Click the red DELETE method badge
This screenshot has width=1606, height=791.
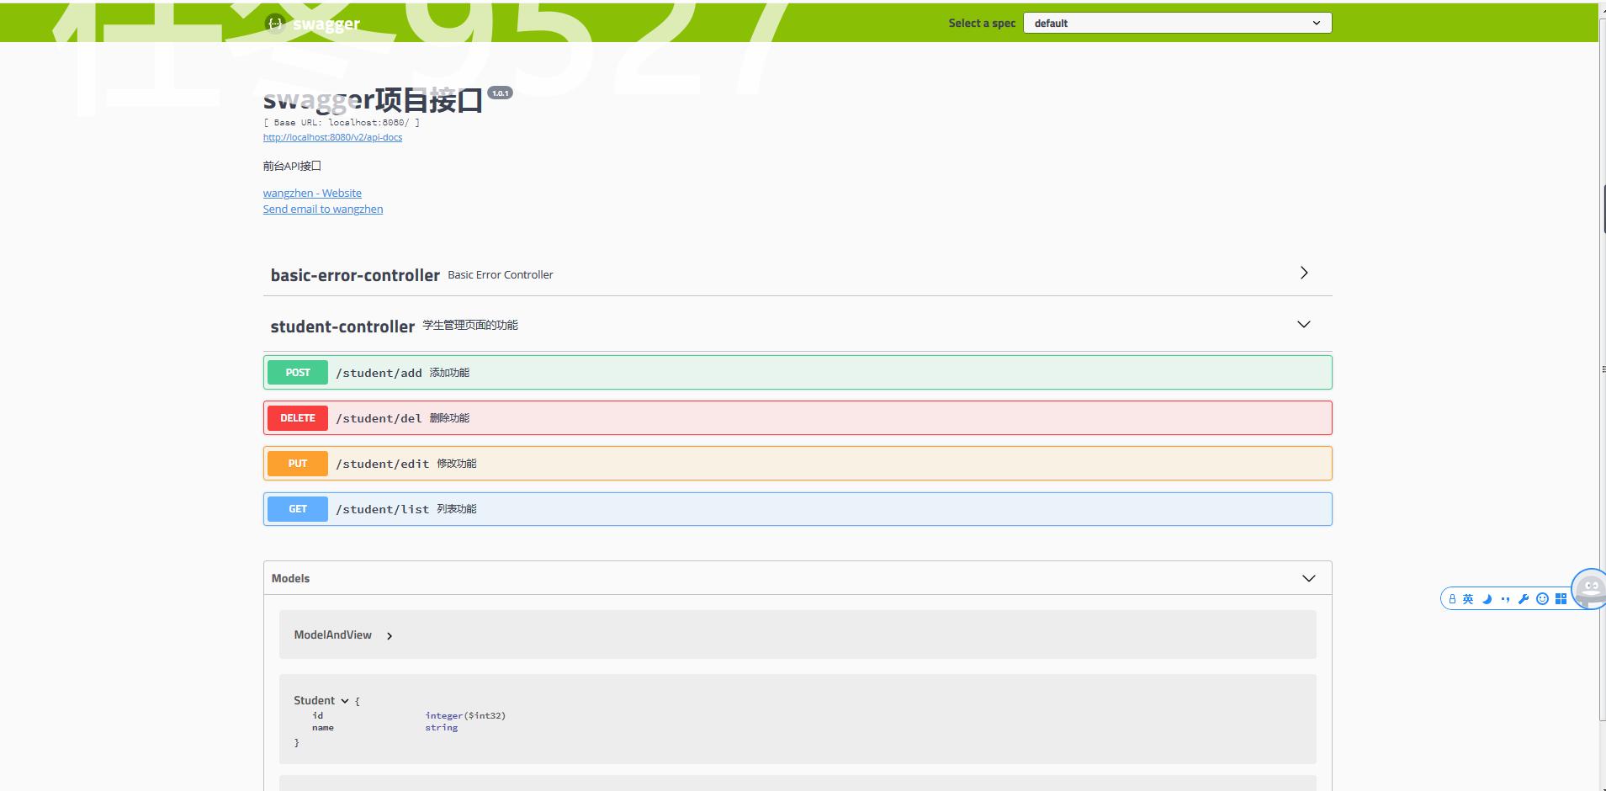(298, 417)
